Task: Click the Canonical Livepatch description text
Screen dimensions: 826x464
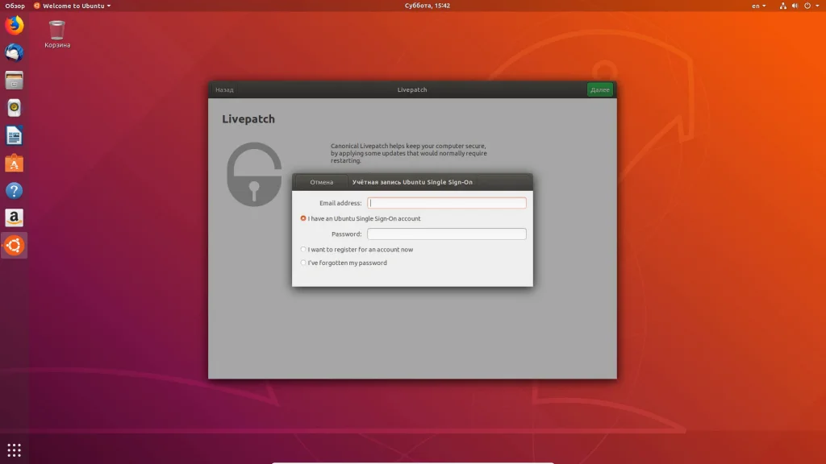Action: pyautogui.click(x=409, y=153)
